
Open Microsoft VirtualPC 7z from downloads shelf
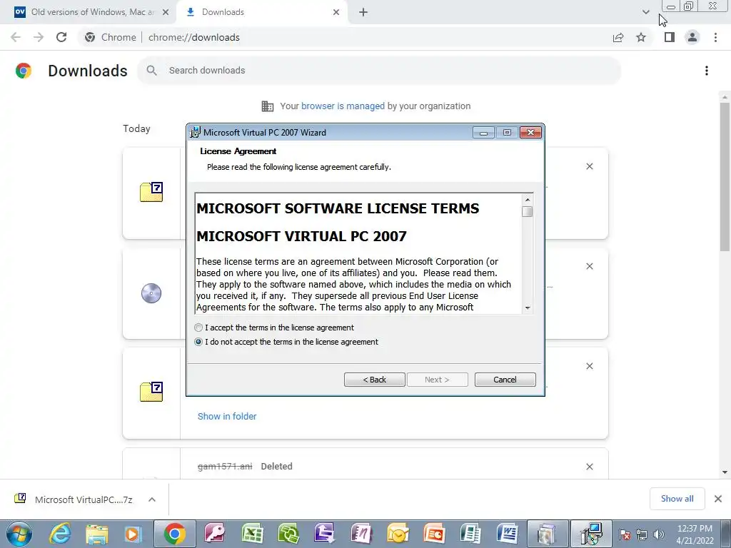pyautogui.click(x=84, y=499)
